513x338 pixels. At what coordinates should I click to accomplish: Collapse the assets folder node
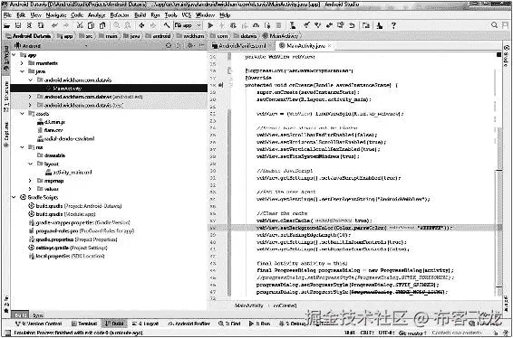[x=22, y=114]
